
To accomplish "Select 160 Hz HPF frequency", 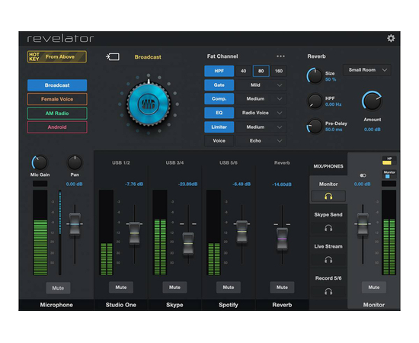I will pos(279,71).
